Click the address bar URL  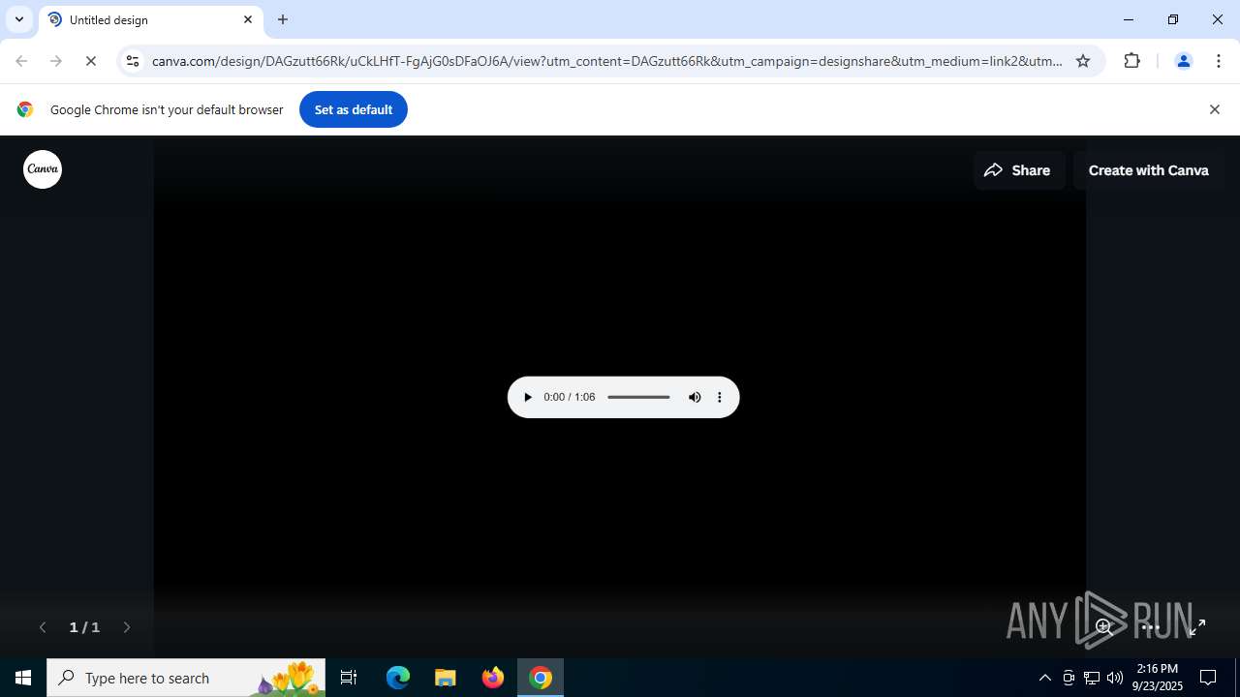(x=607, y=61)
